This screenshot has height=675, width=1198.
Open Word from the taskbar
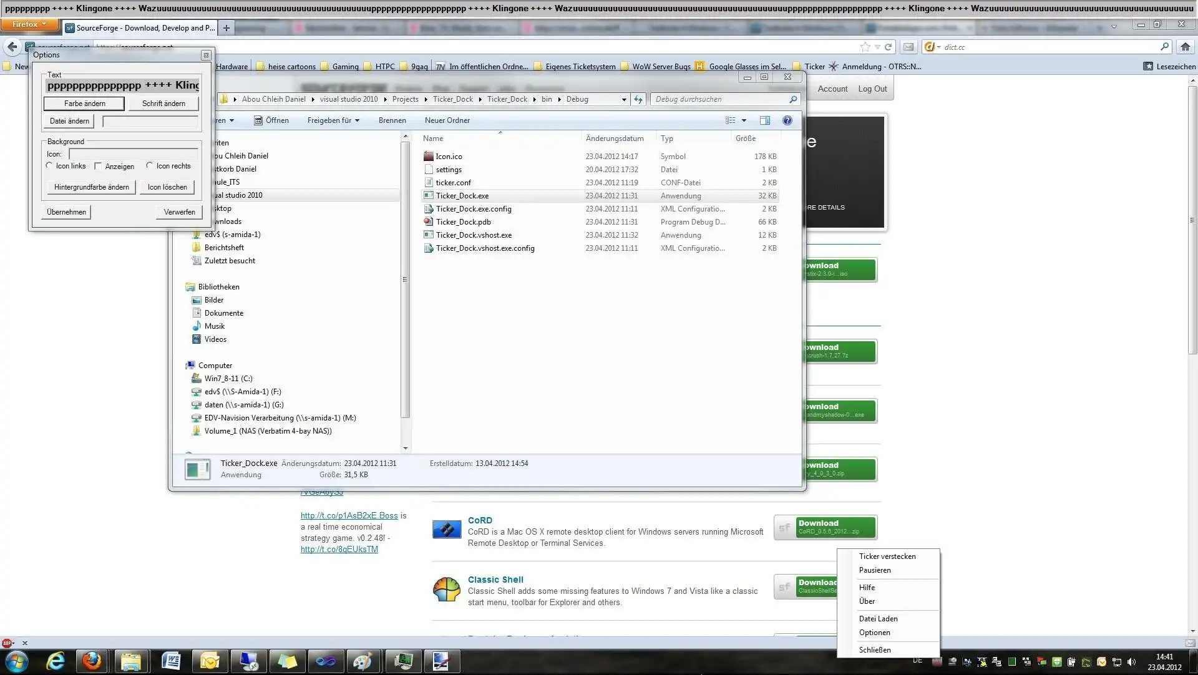tap(170, 661)
